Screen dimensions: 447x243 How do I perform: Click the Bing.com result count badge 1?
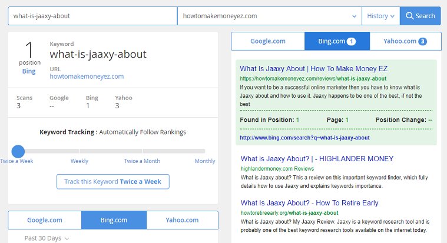351,41
